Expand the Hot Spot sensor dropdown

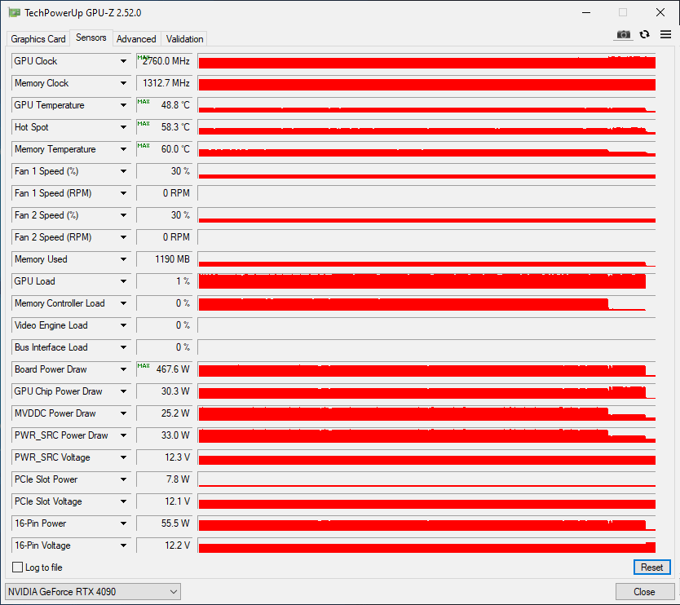(x=124, y=127)
